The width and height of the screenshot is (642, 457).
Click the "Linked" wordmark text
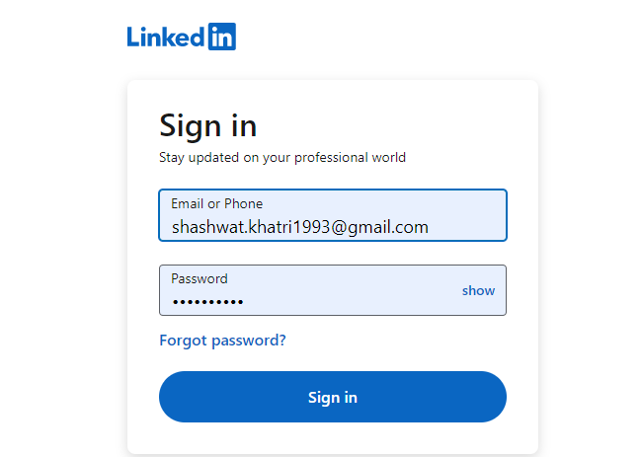click(165, 37)
